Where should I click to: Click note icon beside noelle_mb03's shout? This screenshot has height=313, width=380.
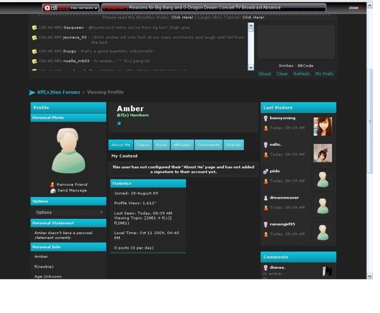pyautogui.click(x=34, y=61)
